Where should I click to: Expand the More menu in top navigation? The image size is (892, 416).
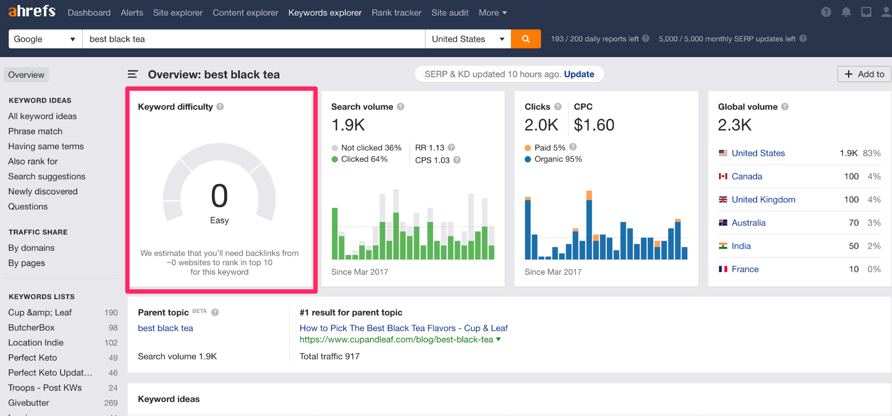(493, 12)
